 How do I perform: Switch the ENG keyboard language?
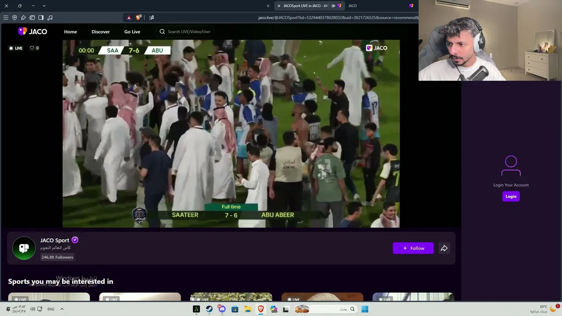click(51, 309)
